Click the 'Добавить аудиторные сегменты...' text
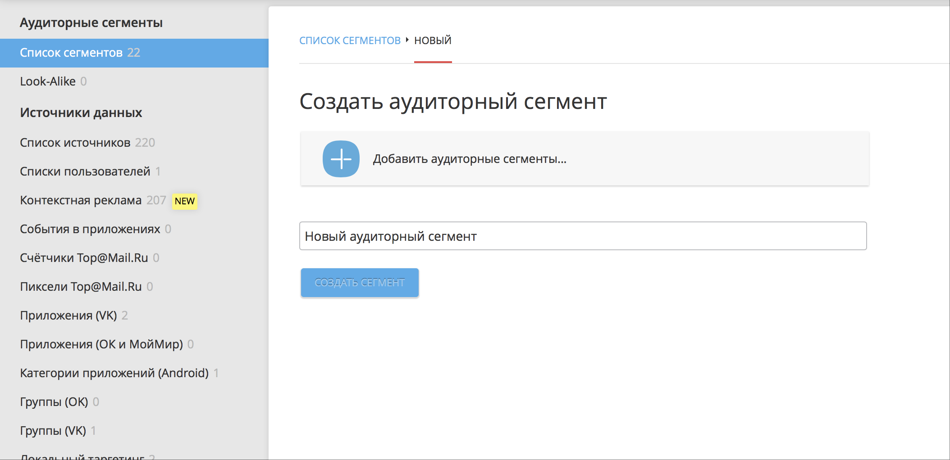This screenshot has height=460, width=950. pos(469,159)
